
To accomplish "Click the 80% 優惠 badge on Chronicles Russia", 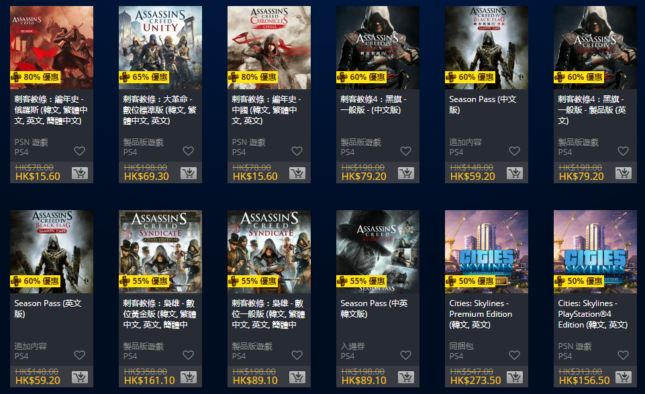I will (x=36, y=77).
